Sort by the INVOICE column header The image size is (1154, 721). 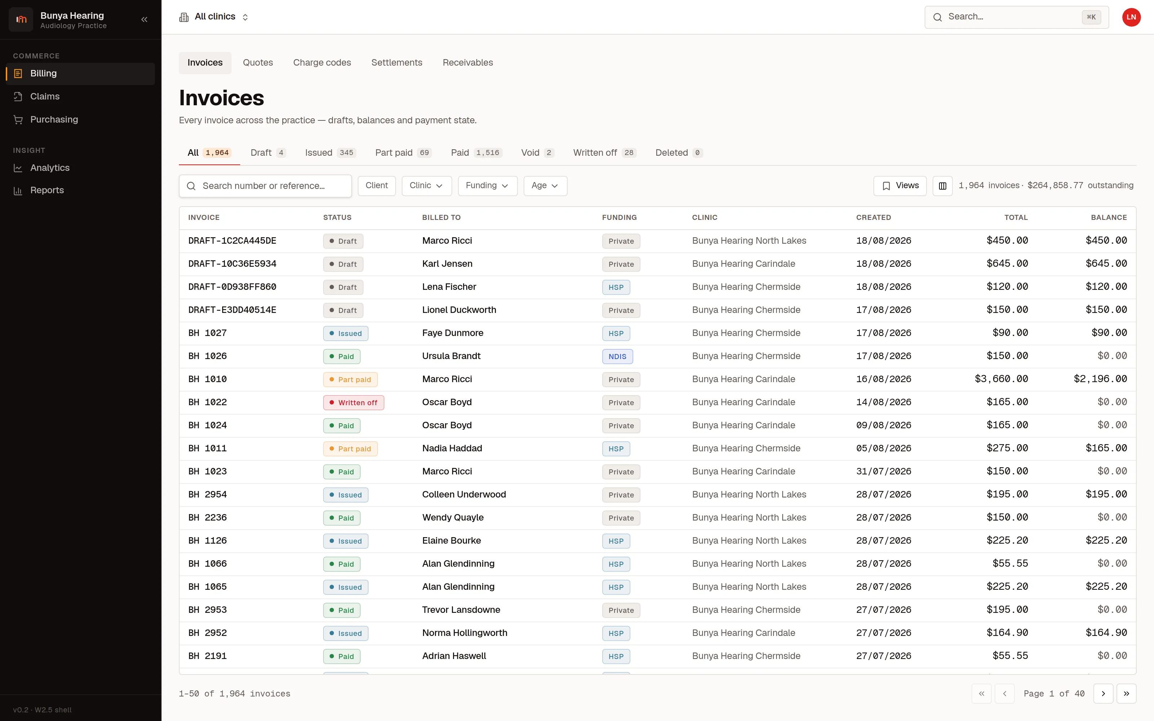[x=204, y=217]
